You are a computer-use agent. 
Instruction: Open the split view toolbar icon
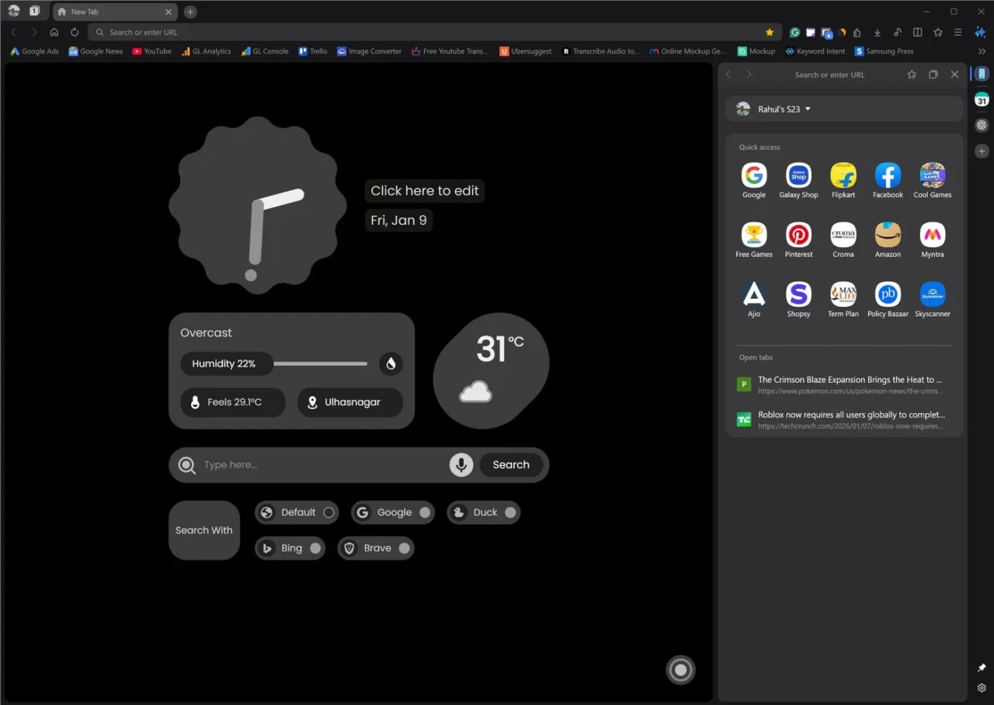[918, 33]
